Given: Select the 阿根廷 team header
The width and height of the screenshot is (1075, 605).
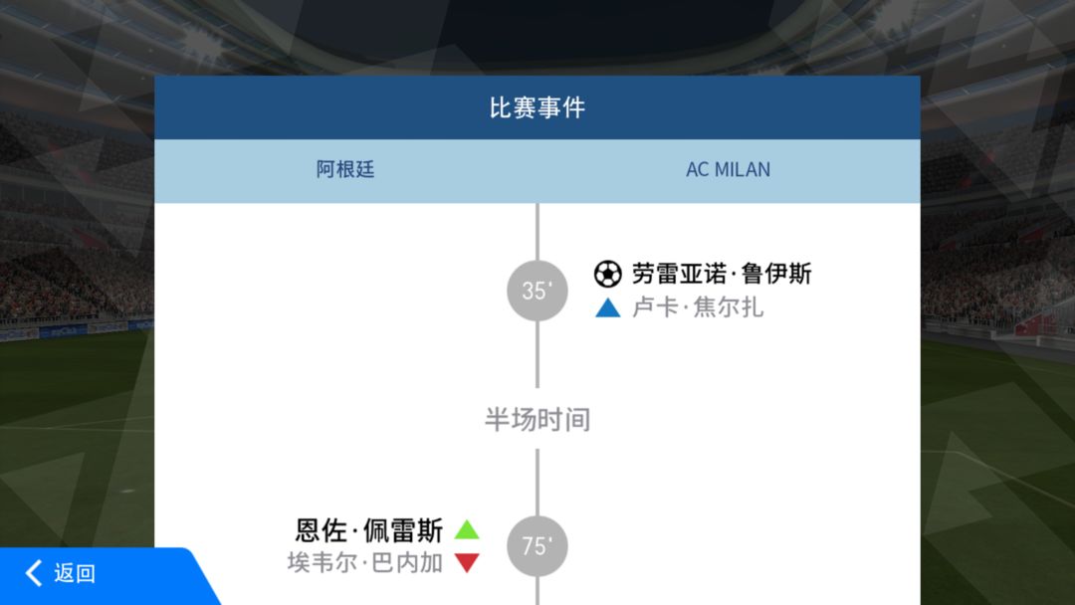Looking at the screenshot, I should [x=345, y=169].
